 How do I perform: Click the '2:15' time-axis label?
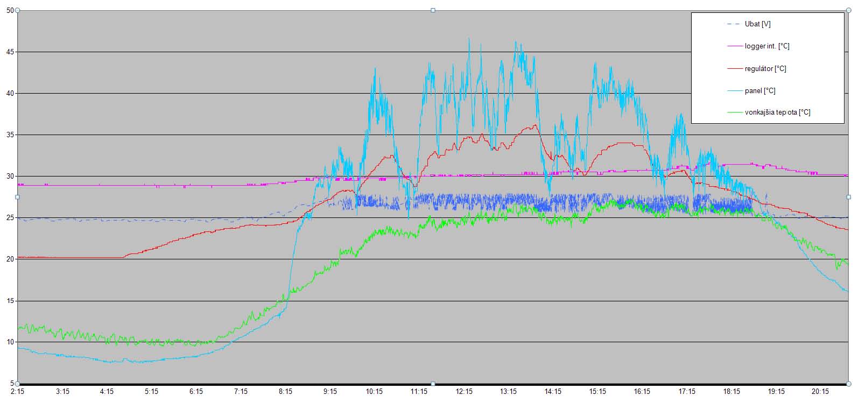point(18,392)
